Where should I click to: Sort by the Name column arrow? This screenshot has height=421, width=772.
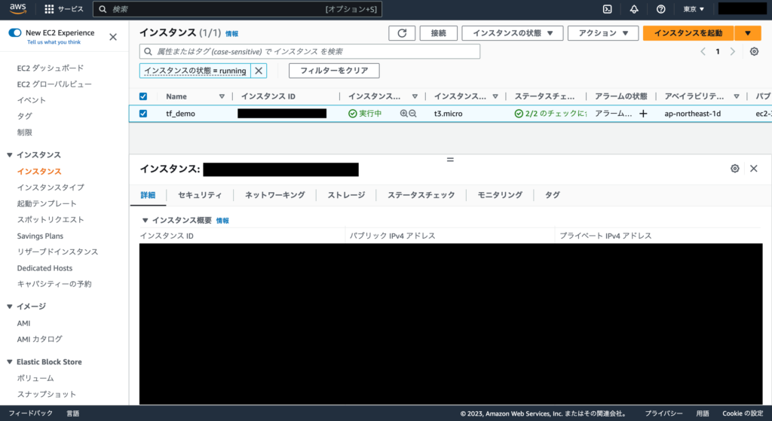click(222, 96)
